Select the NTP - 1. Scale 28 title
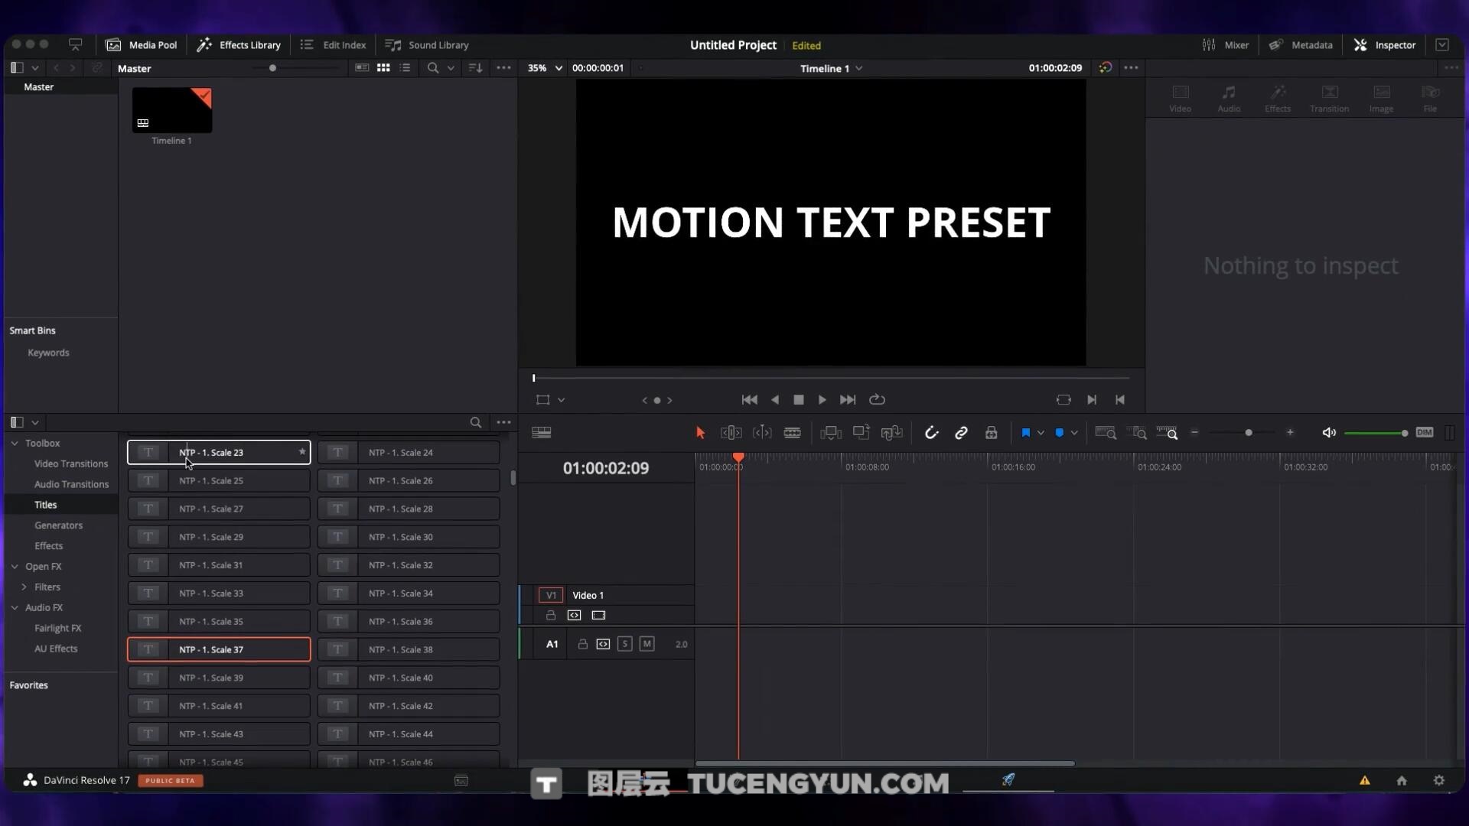The height and width of the screenshot is (826, 1469). tap(409, 509)
